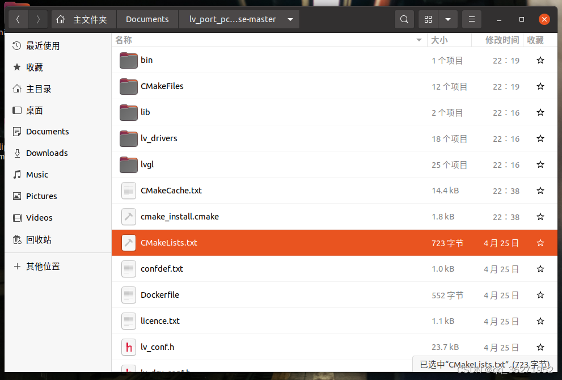This screenshot has height=380, width=562.
Task: Expand the lv_port_pc...se-master breadcrumb dropdown
Action: click(x=290, y=19)
